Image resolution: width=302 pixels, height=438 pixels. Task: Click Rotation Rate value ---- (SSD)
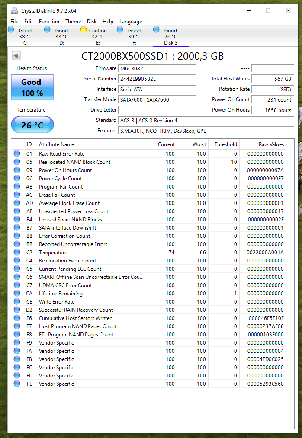(x=273, y=90)
